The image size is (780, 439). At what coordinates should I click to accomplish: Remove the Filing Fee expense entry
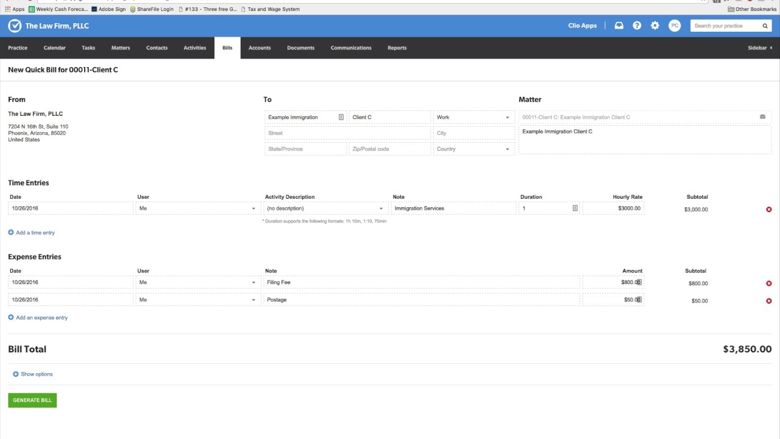coord(769,284)
